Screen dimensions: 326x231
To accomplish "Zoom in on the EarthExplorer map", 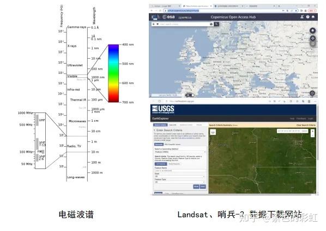I will click(x=312, y=131).
